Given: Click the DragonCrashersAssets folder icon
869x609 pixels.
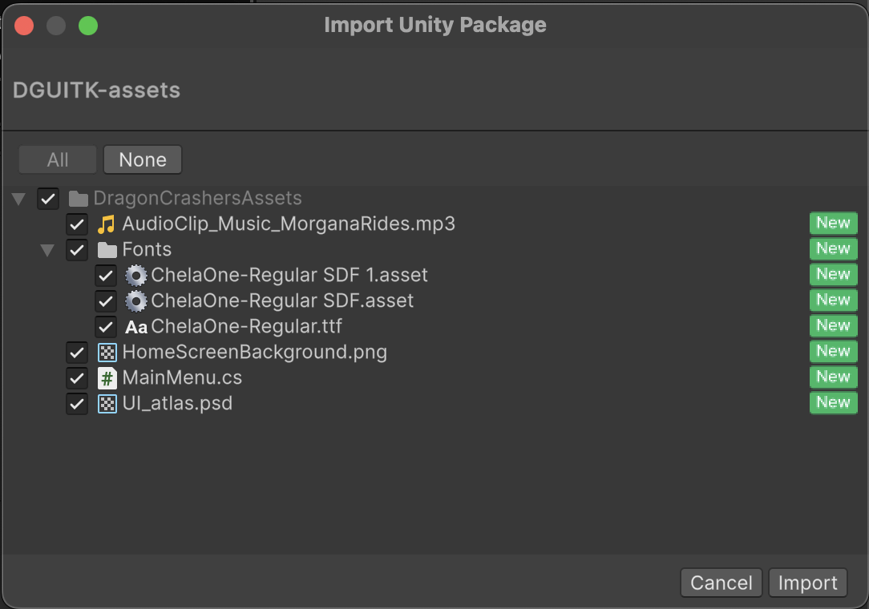Looking at the screenshot, I should pos(78,199).
